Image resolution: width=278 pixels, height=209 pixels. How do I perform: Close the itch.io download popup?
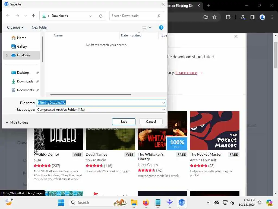(x=236, y=37)
